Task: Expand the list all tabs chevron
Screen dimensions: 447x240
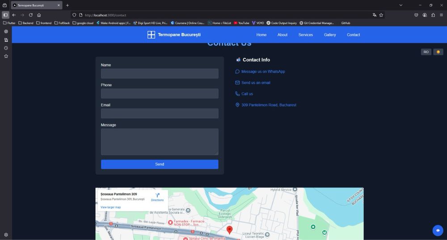Action: (401, 5)
